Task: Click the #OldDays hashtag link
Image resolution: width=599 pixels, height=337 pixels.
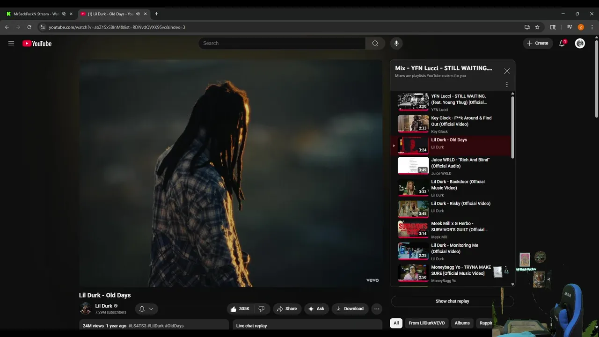Action: point(174,326)
